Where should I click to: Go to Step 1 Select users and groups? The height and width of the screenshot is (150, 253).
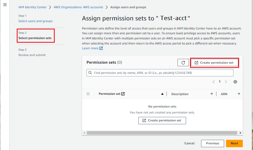pos(35,21)
